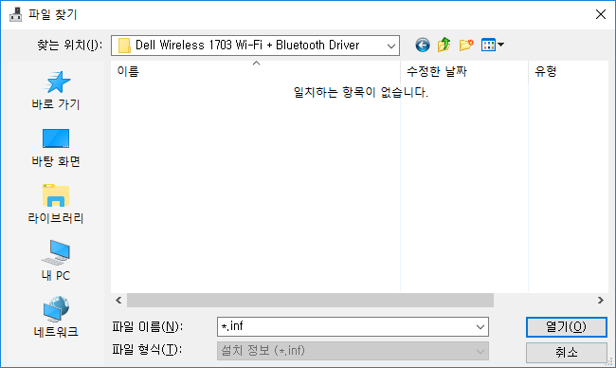Go back to the last visited folder

(423, 46)
